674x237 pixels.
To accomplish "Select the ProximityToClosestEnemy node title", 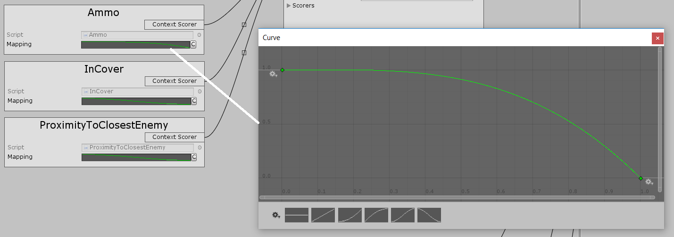I will 104,125.
